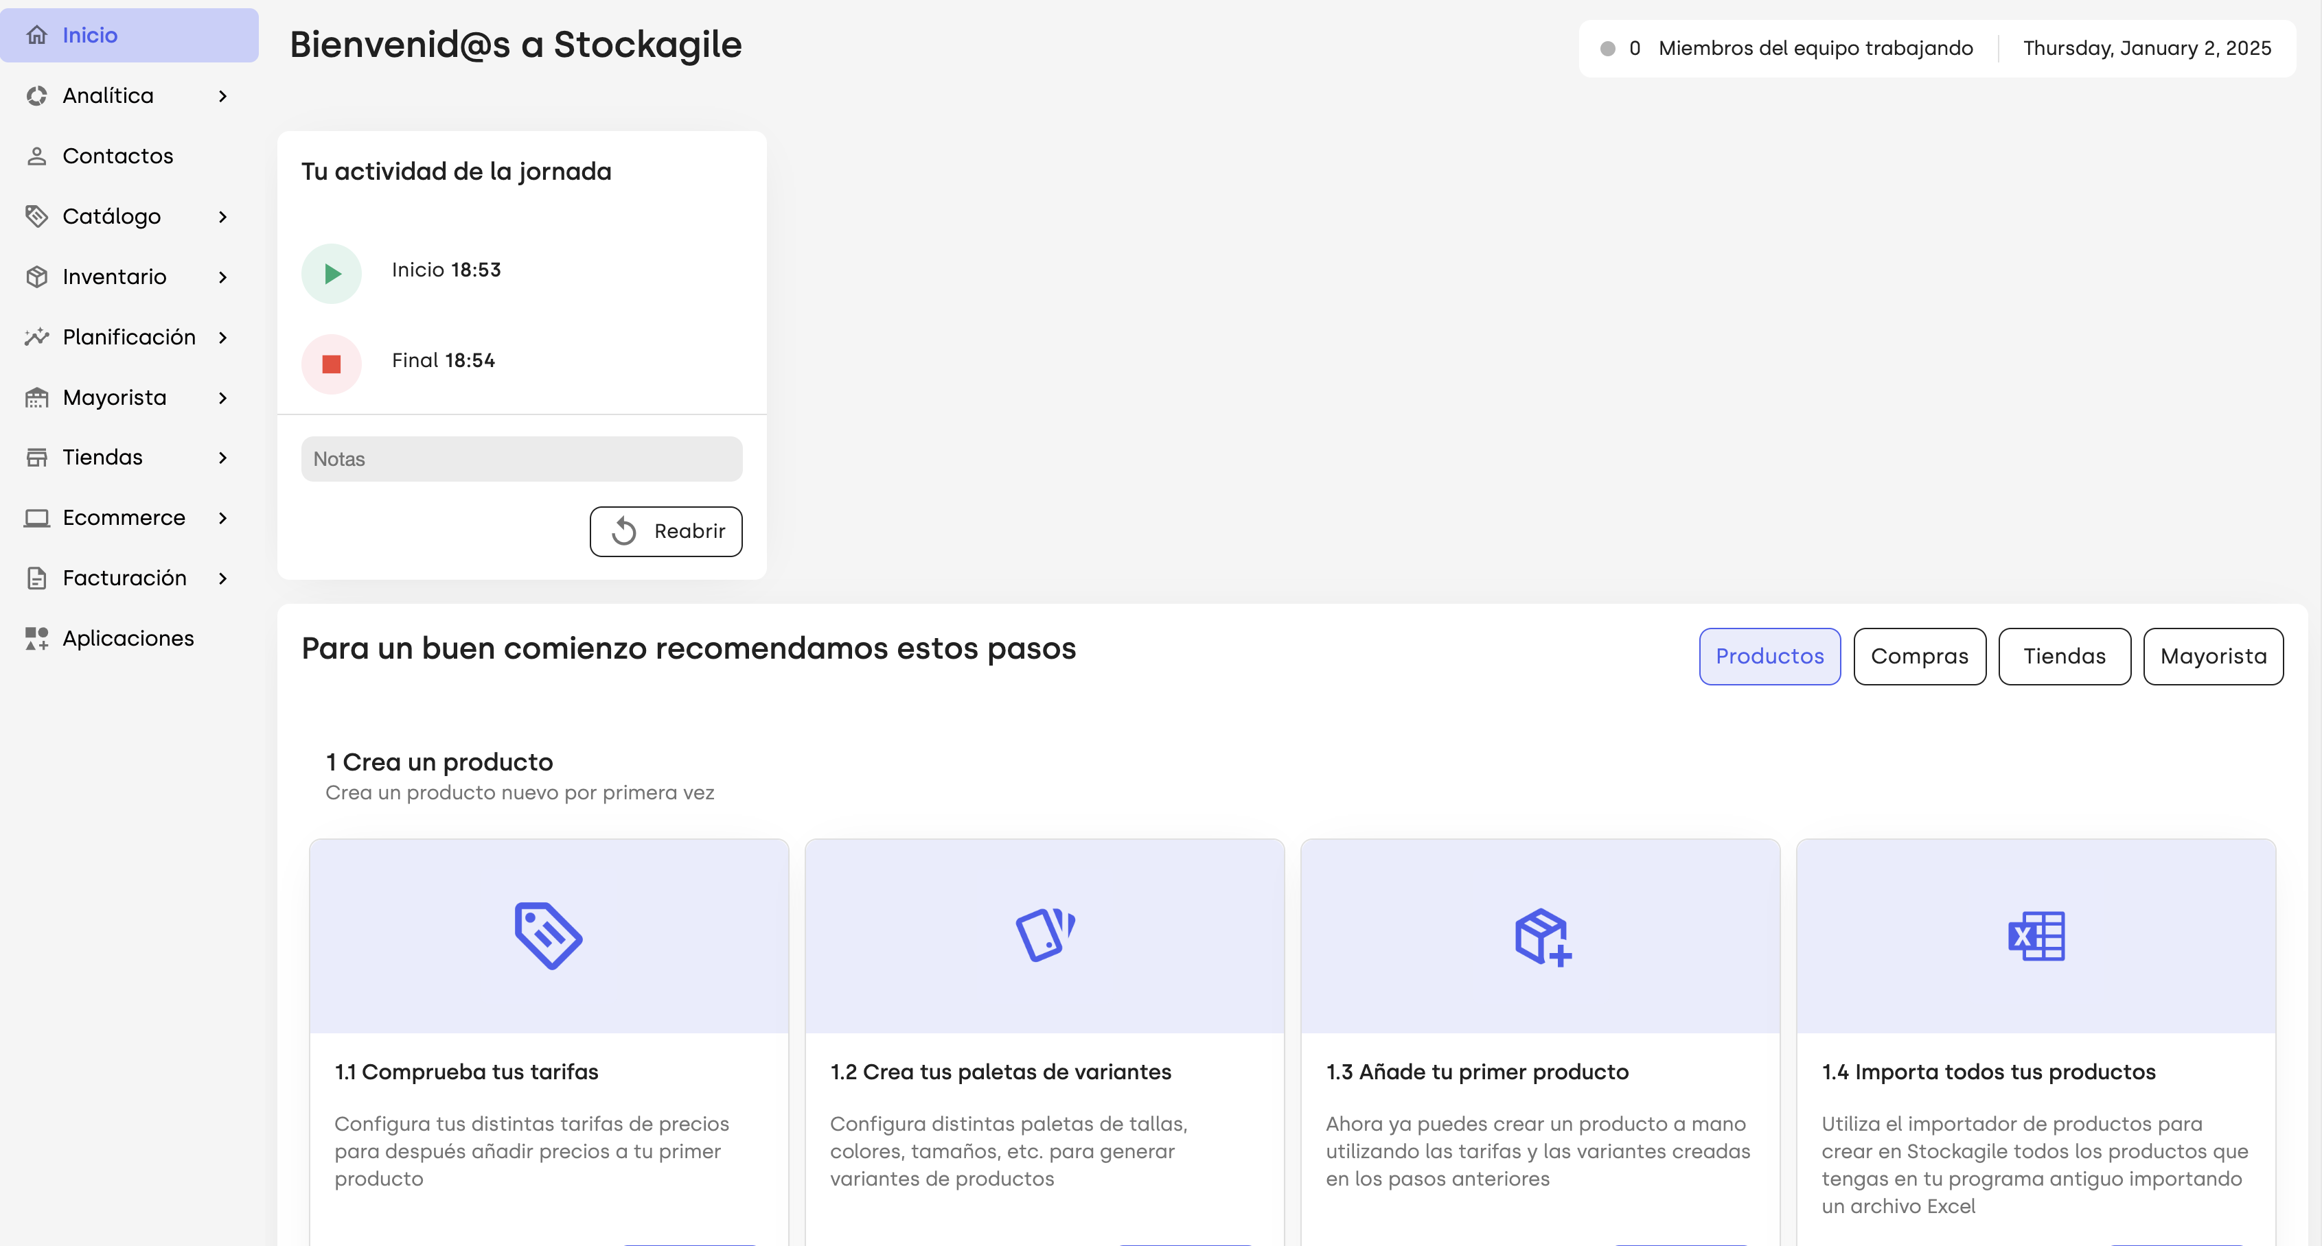Expand the Ecommerce submenu chevron
Viewport: 2322px width, 1246px height.
[222, 518]
